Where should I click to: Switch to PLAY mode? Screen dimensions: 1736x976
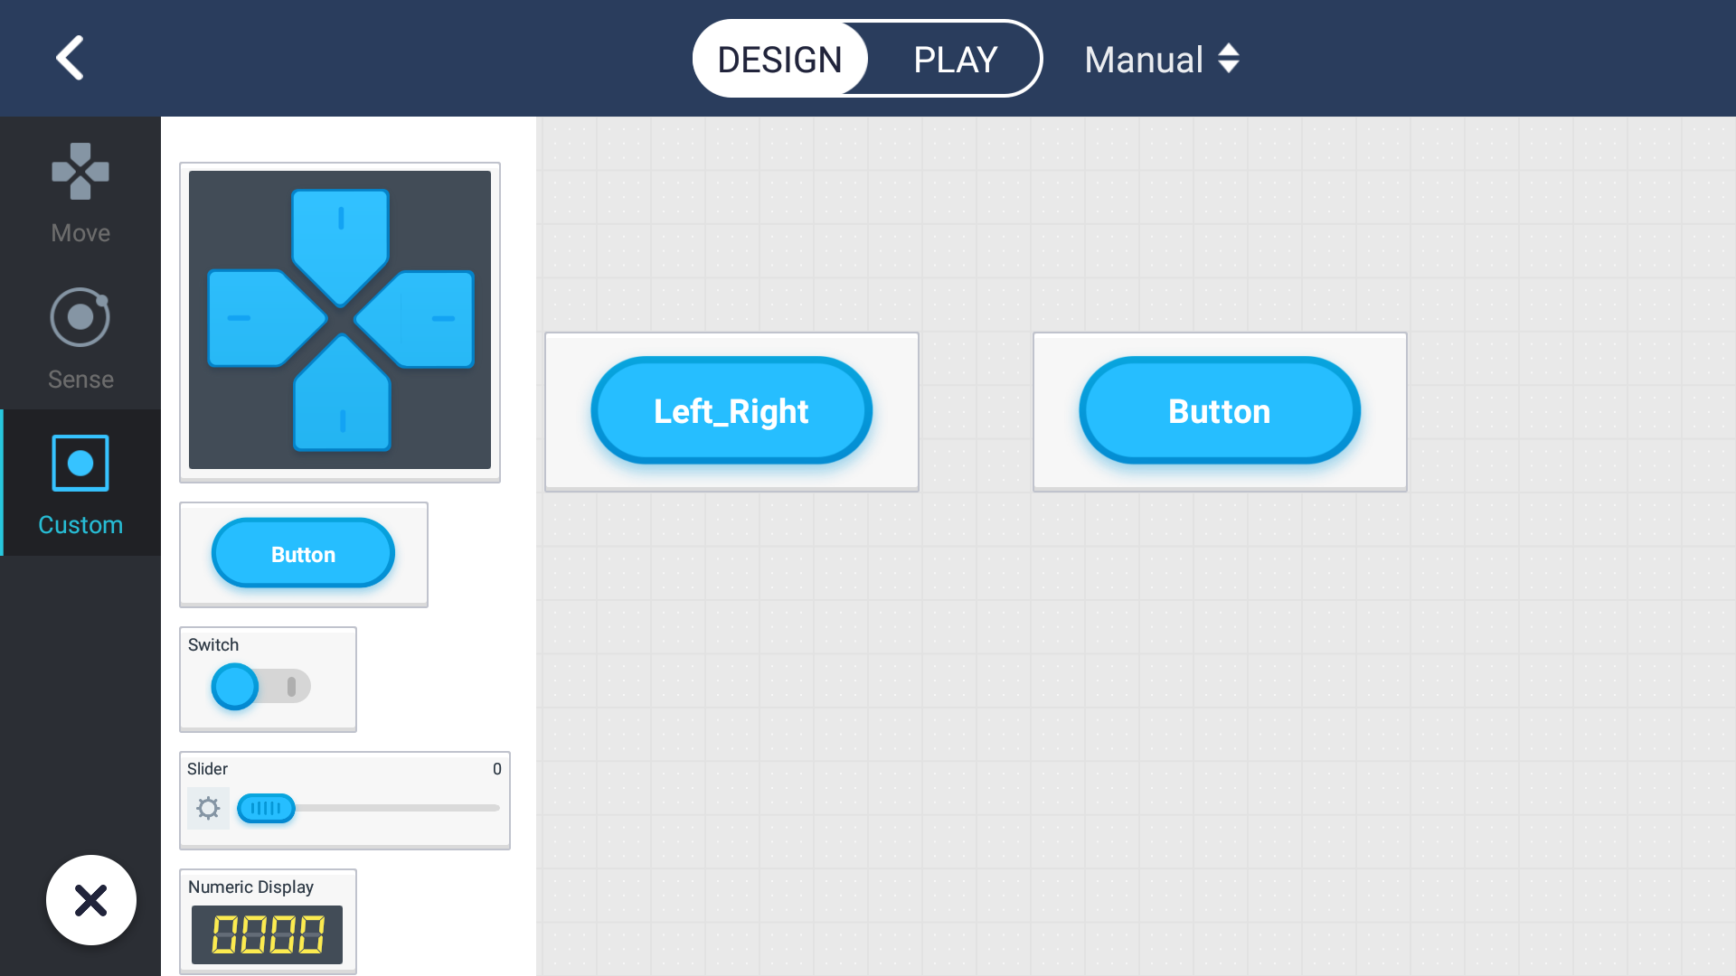pyautogui.click(x=955, y=60)
